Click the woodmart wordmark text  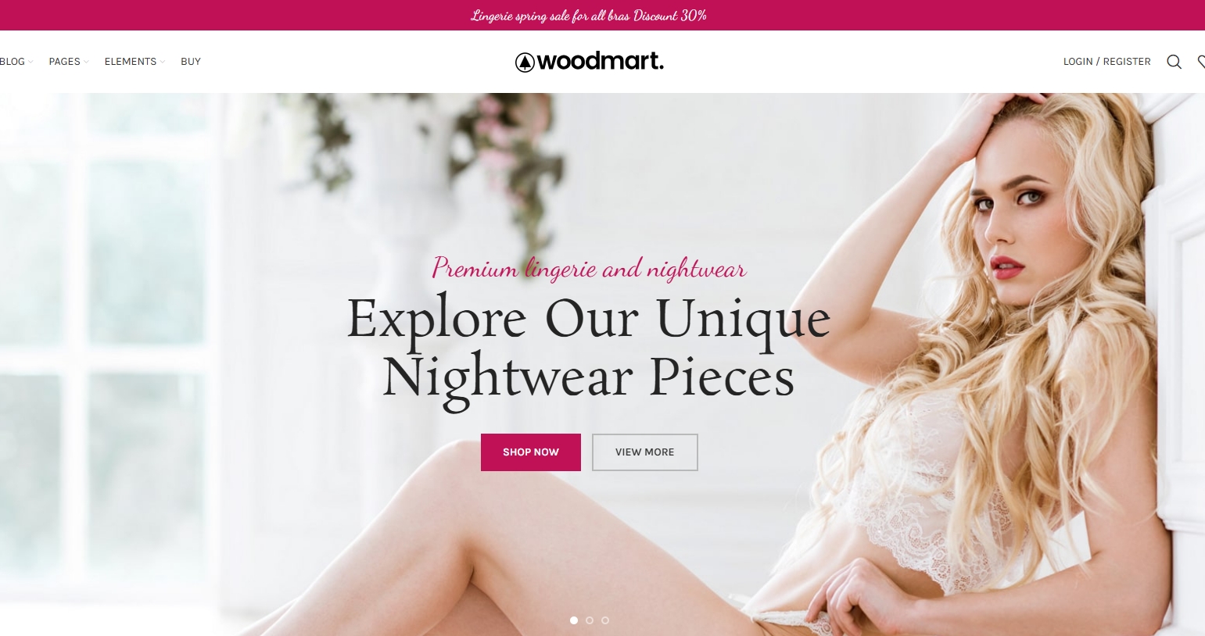pos(601,61)
